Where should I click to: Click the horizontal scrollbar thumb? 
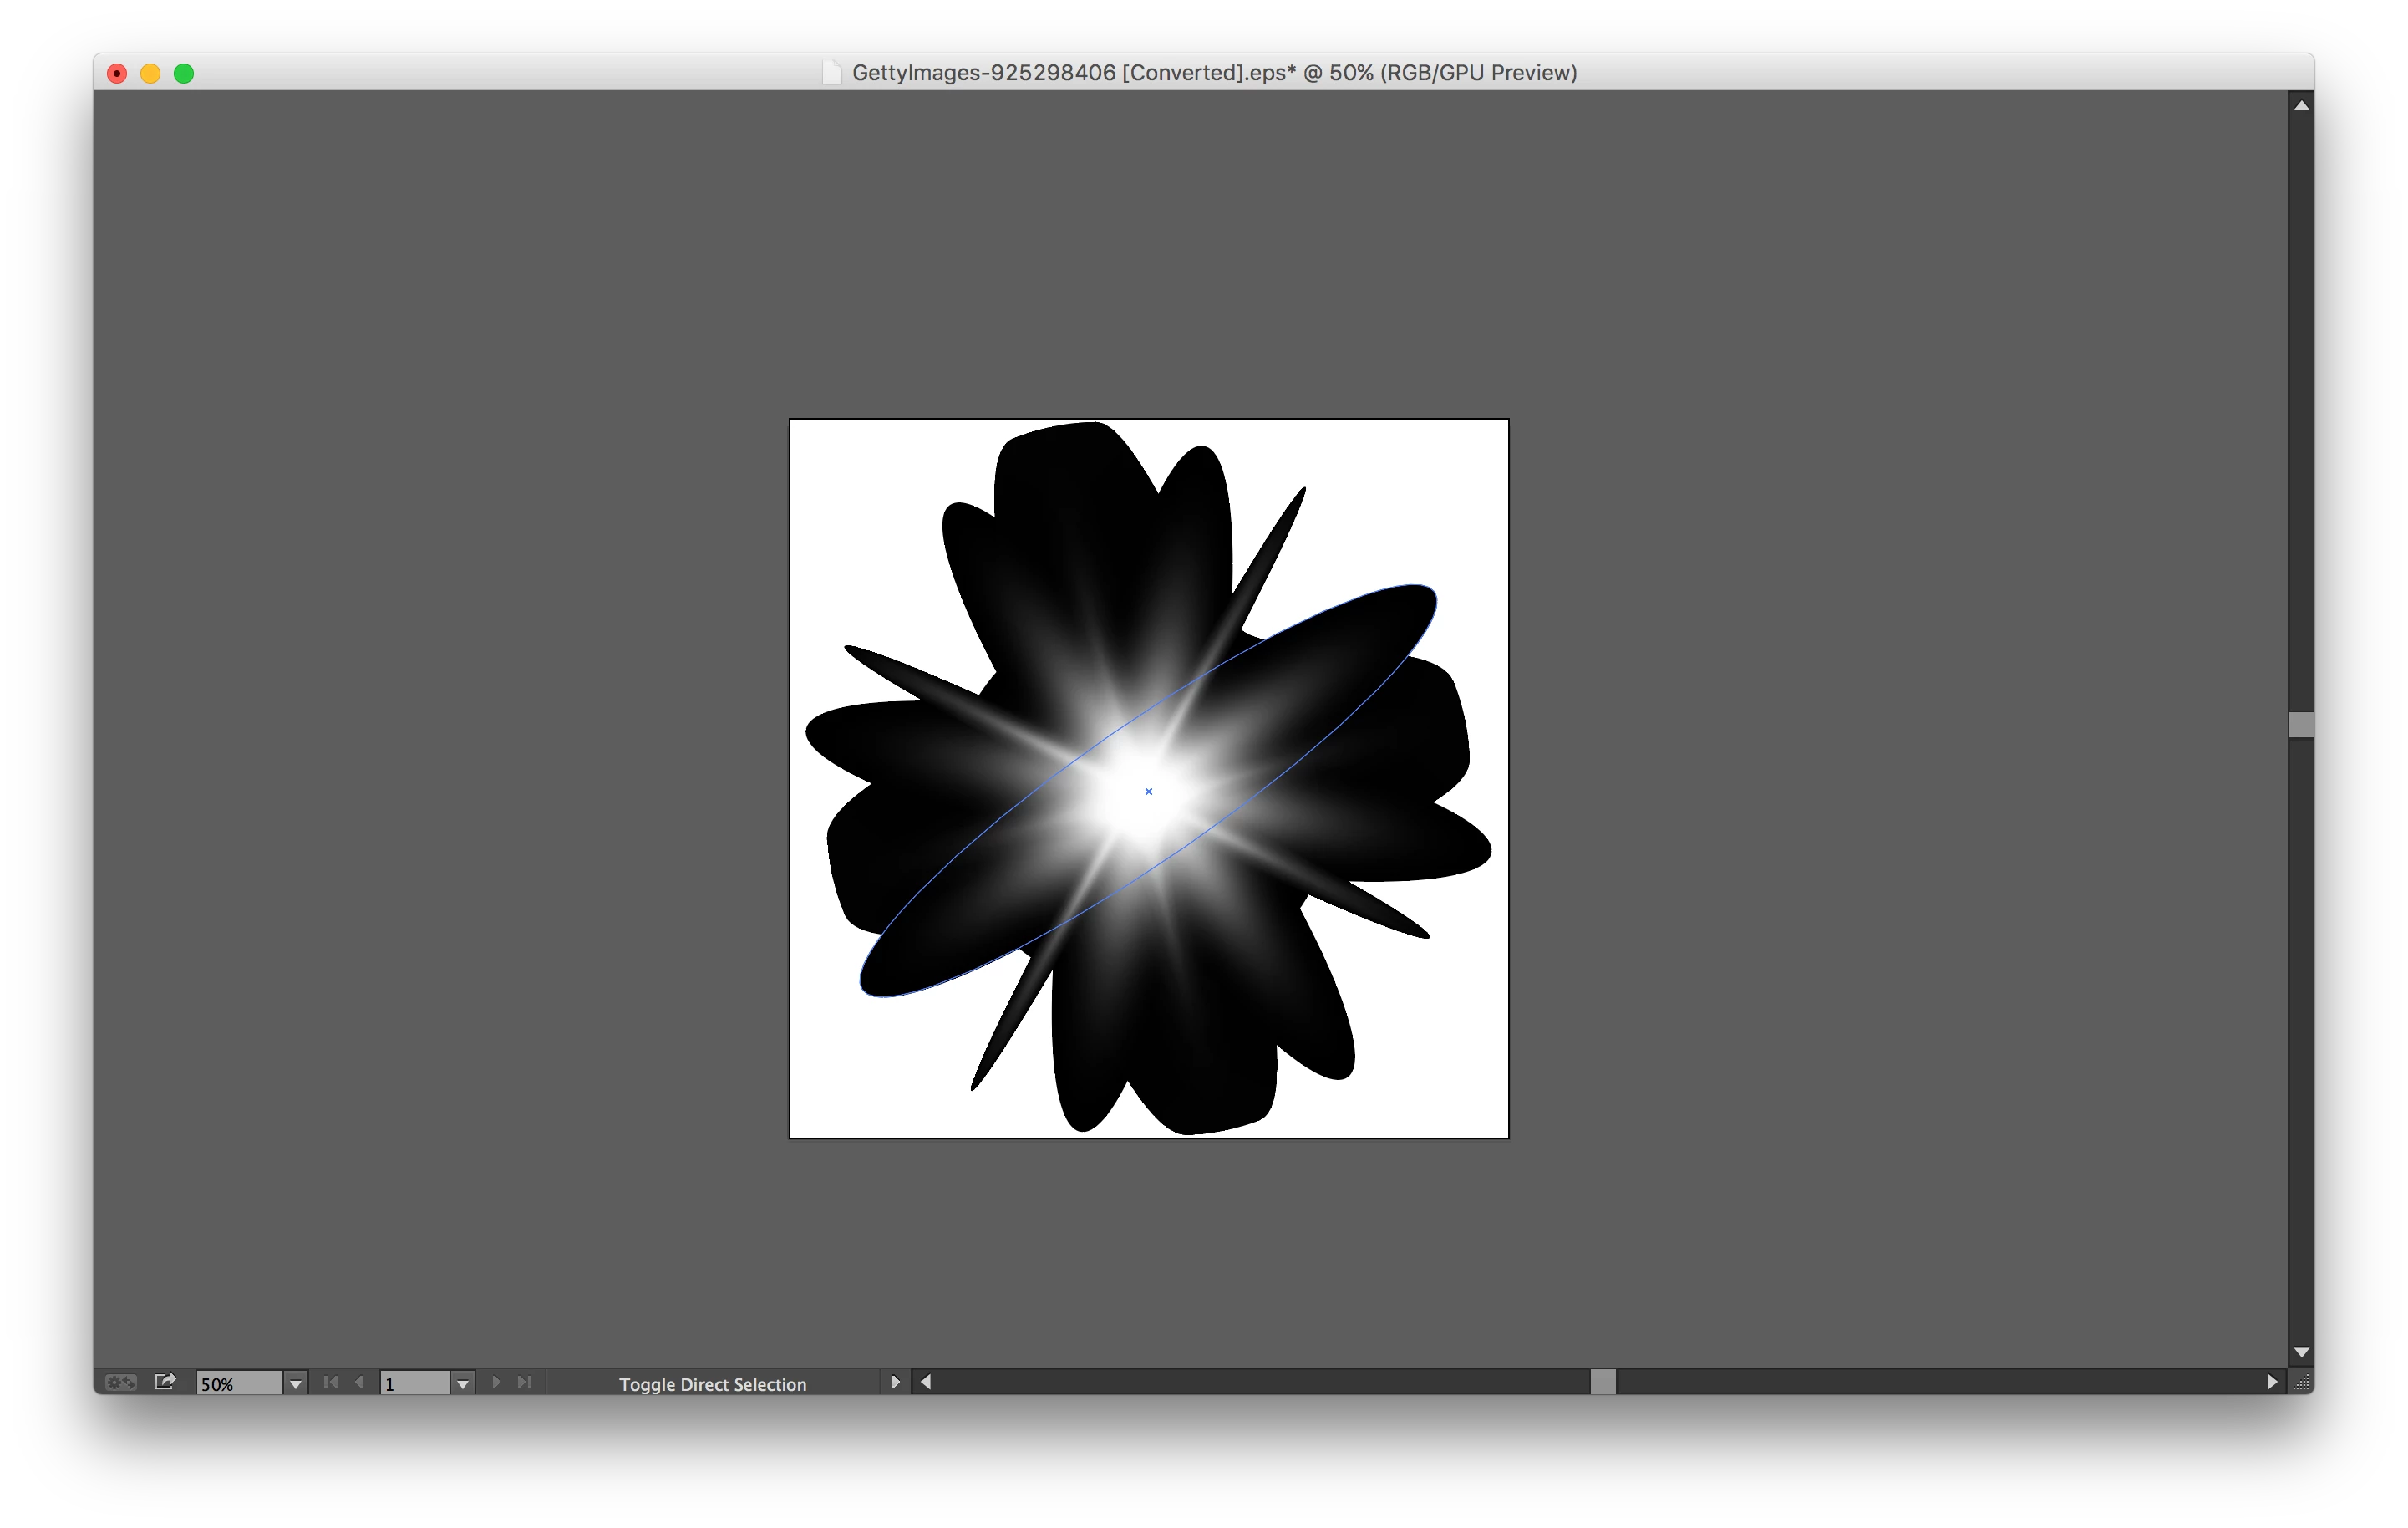coord(1602,1382)
